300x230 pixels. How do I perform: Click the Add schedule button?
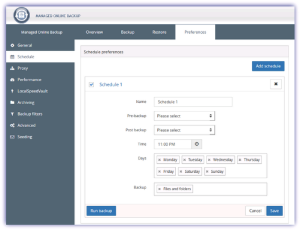(x=268, y=66)
